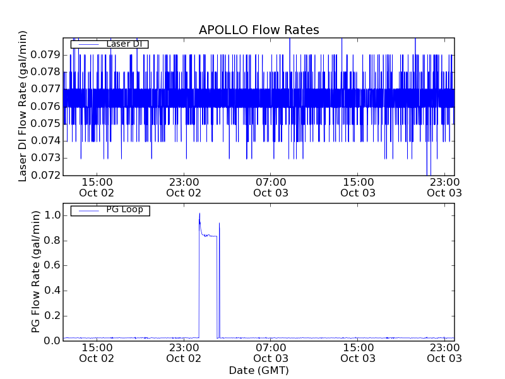The height and width of the screenshot is (379, 505).
Task: Click the blue line sample in Laser DI legend
Action: (x=88, y=44)
